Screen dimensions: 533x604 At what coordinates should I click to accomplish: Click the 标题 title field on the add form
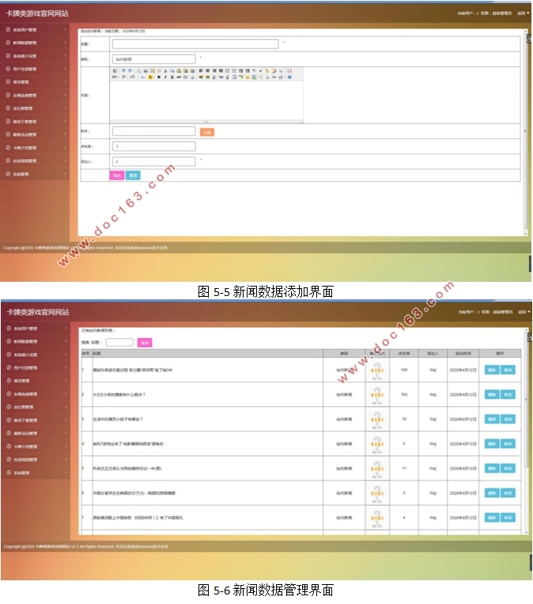[x=195, y=44]
